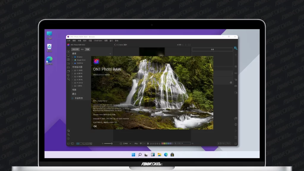Click the plus icon atop left sidebar
The image size is (304, 171).
(68, 52)
